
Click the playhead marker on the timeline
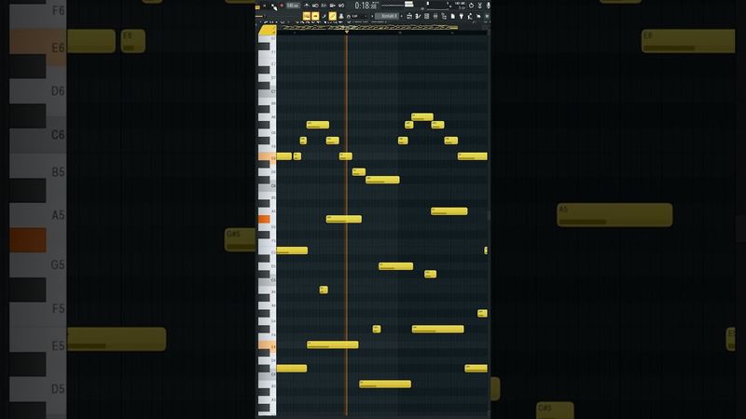click(346, 32)
